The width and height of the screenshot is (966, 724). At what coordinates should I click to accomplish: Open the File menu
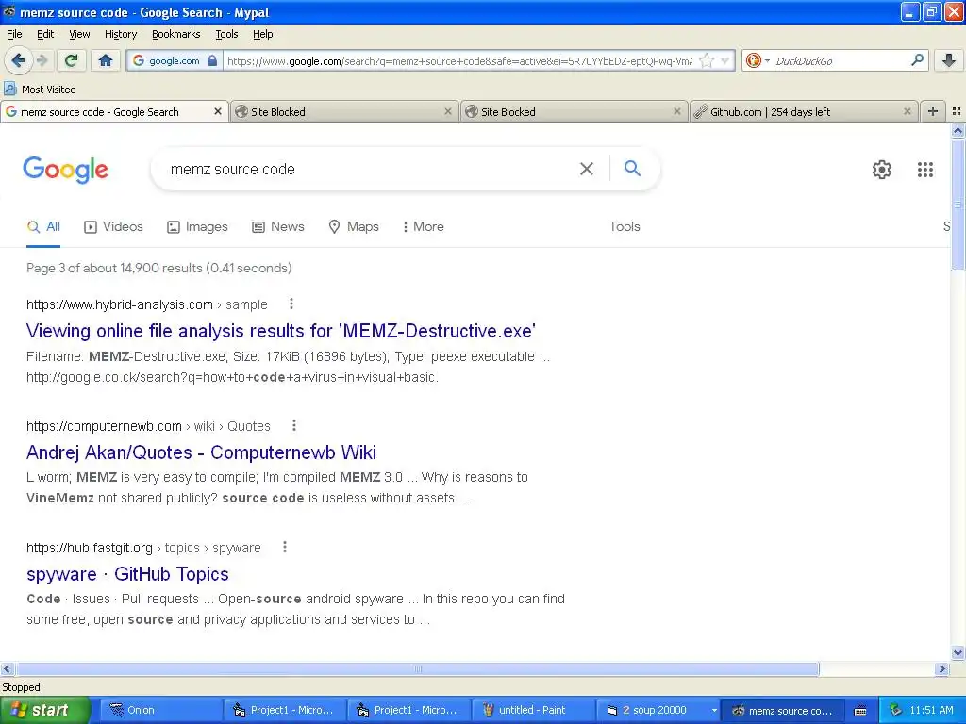[x=14, y=34]
